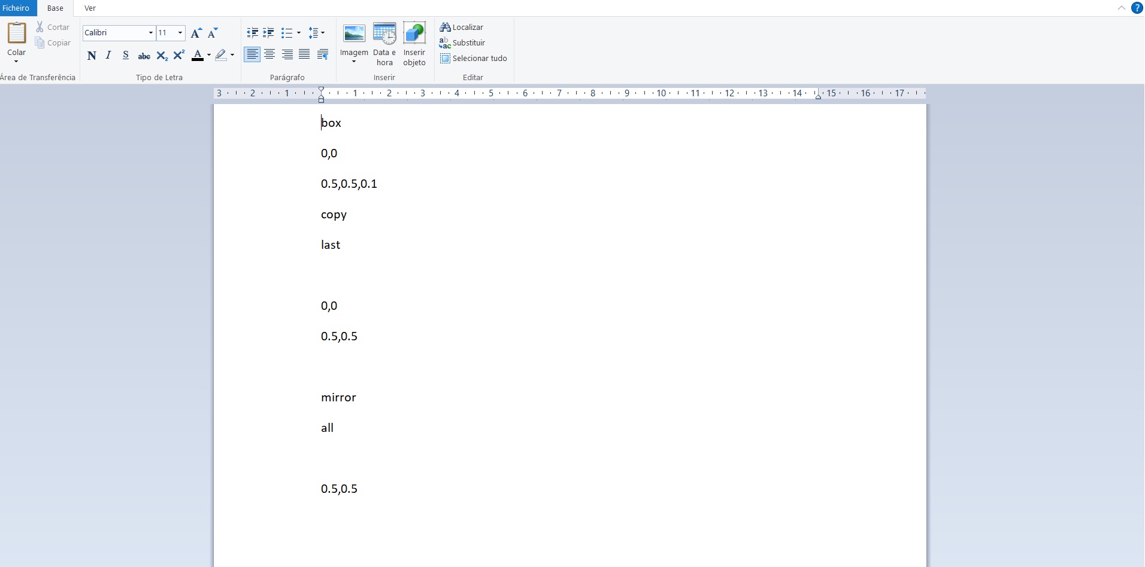Image resolution: width=1145 pixels, height=567 pixels.
Task: Toggle superscript formatting
Action: click(178, 56)
